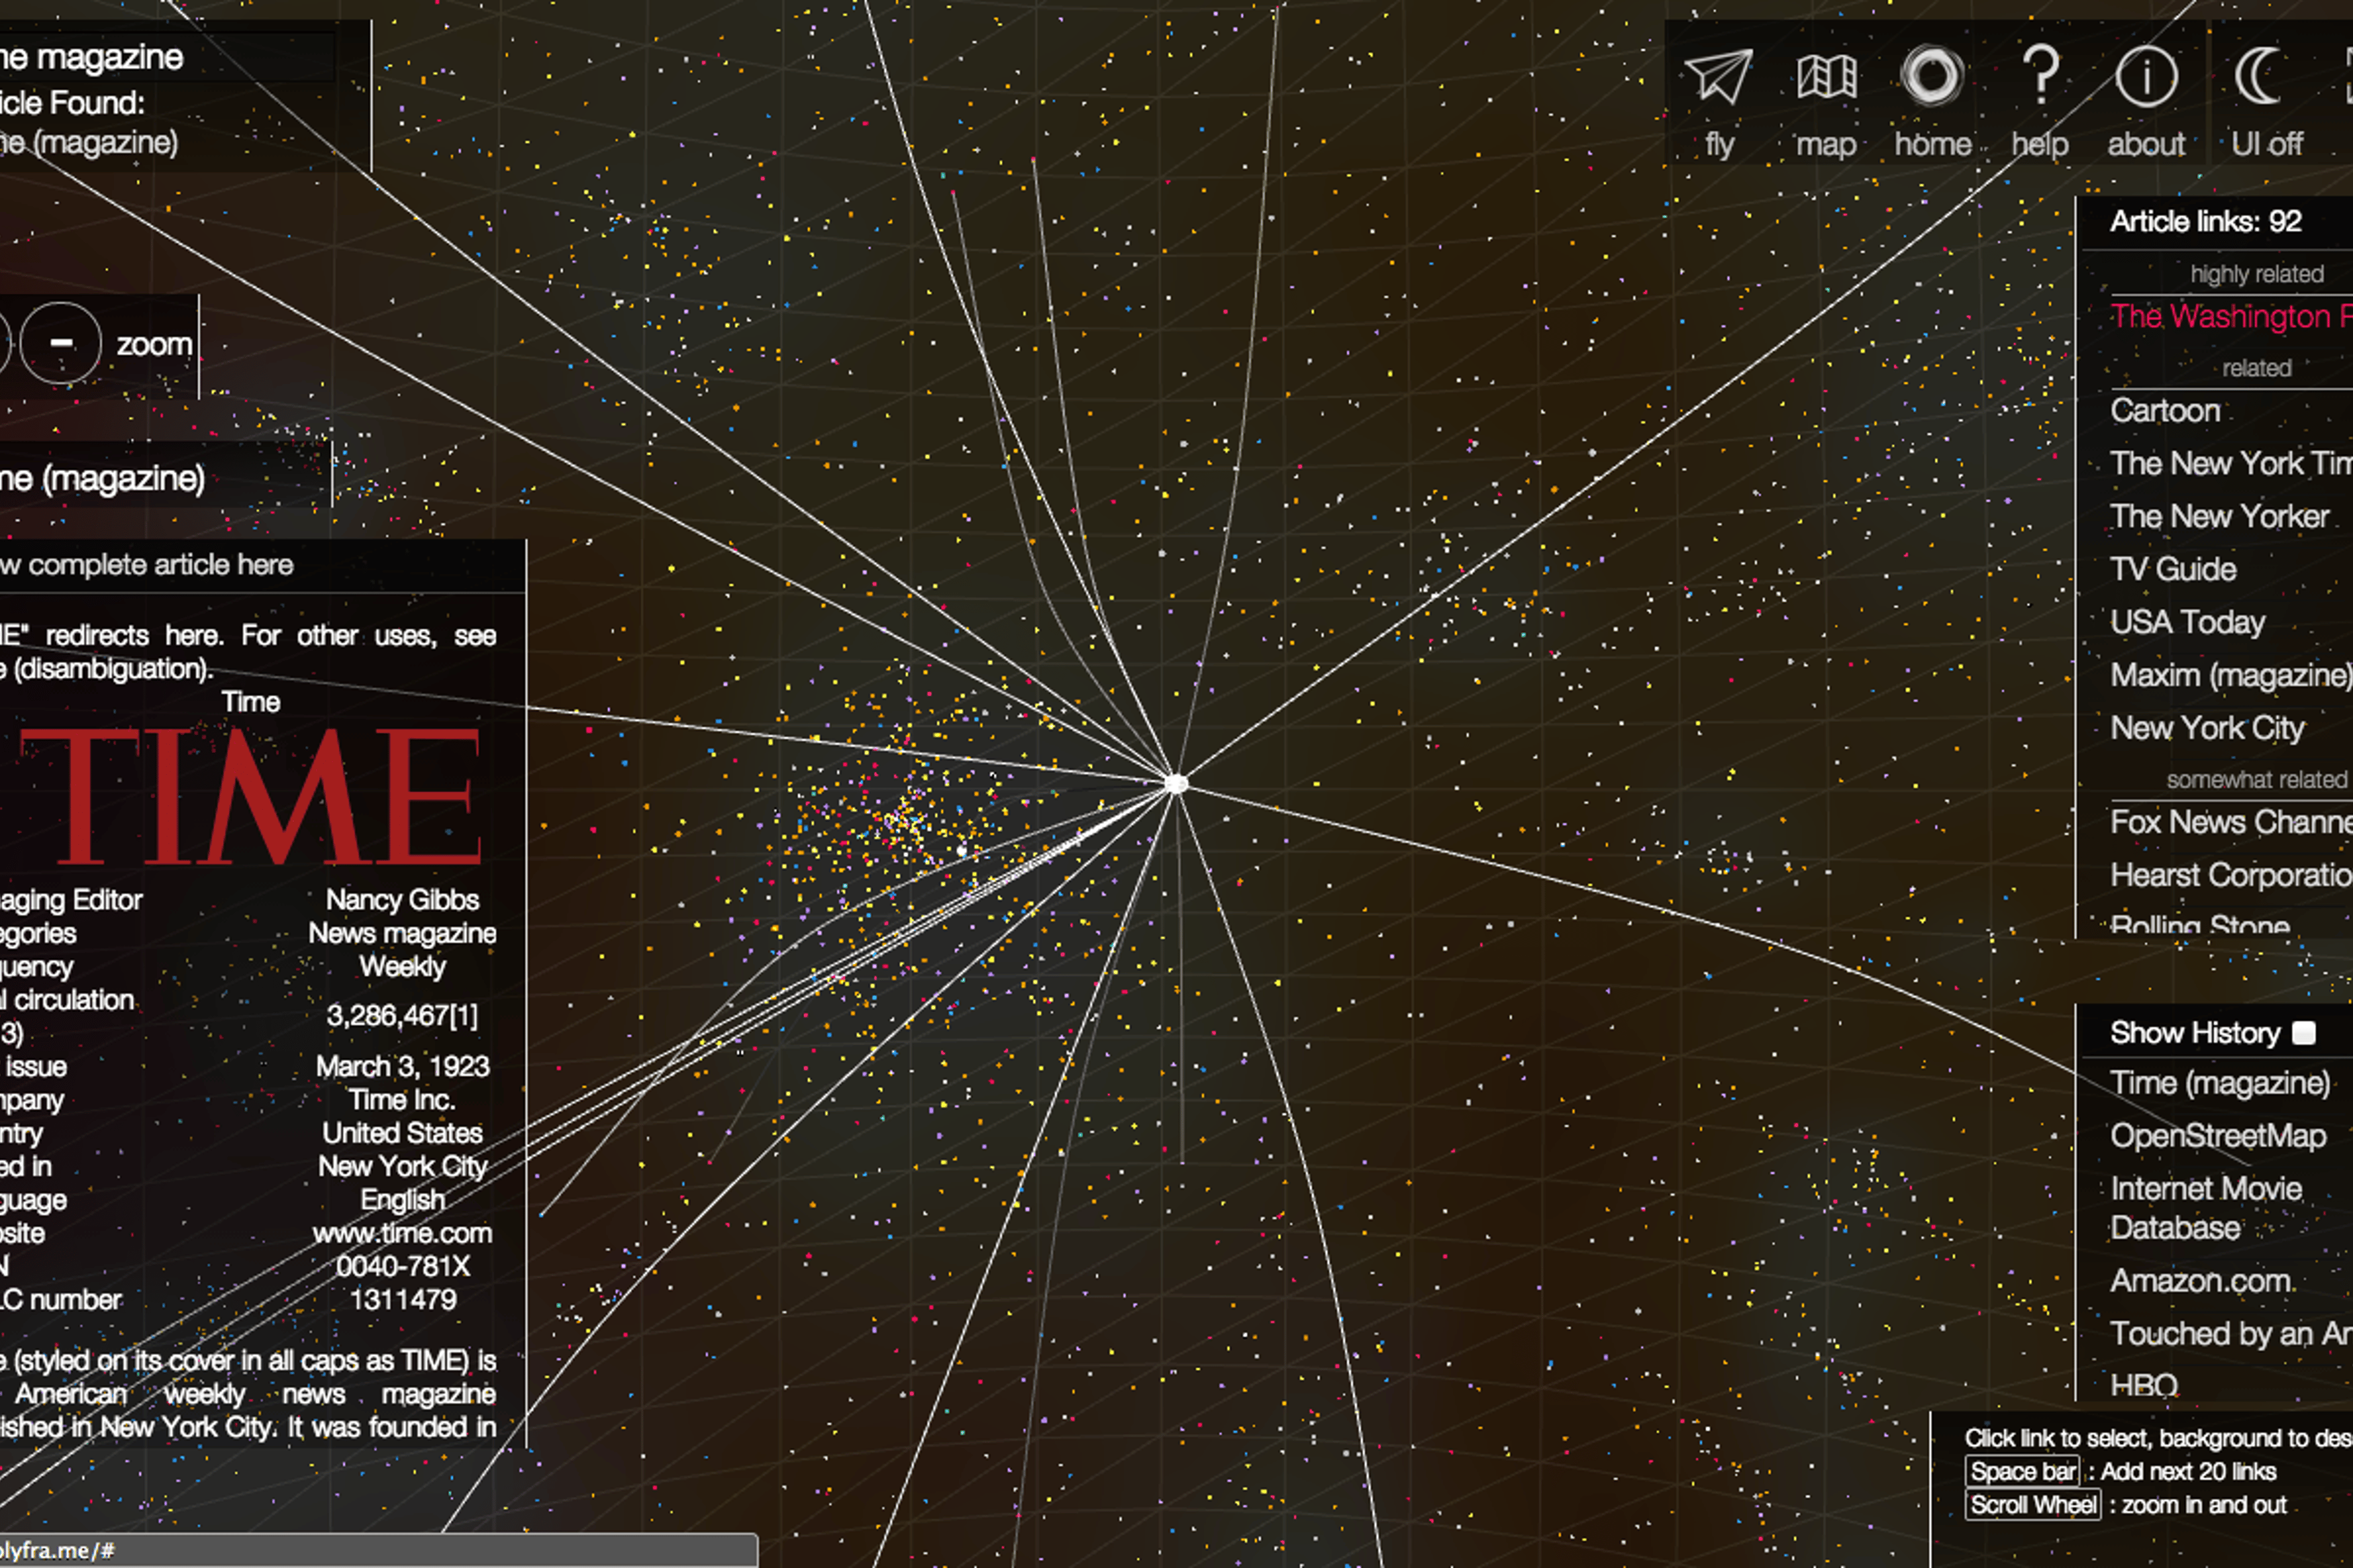Open Time (magazine) in history list
Screen dimensions: 2353x1568
point(2220,1083)
